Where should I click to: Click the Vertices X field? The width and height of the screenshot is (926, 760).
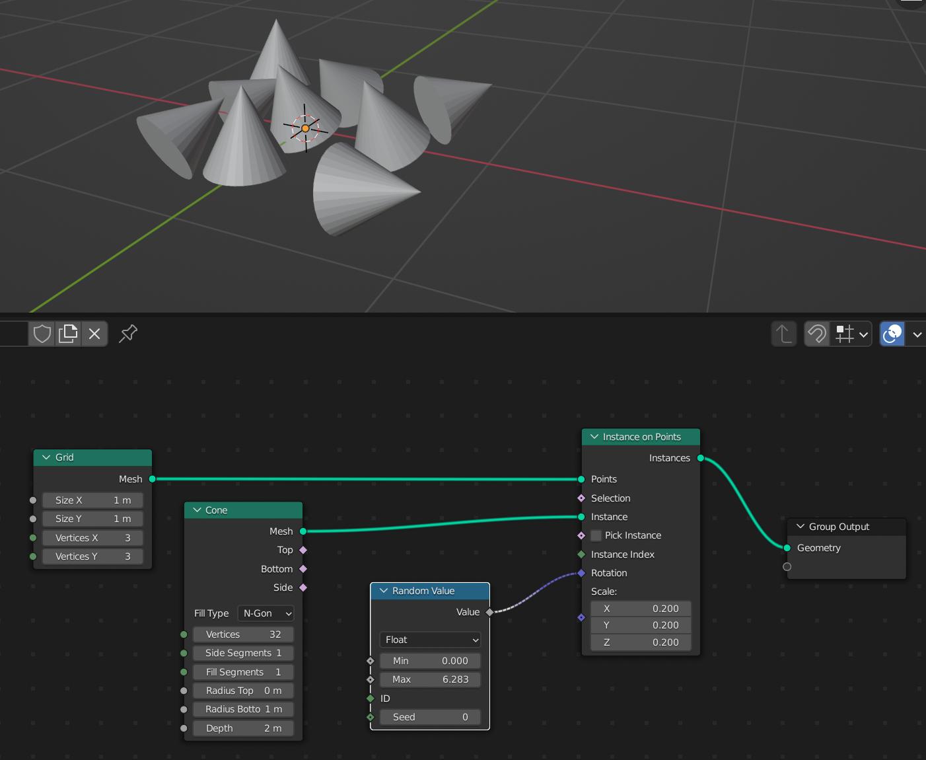(x=92, y=538)
